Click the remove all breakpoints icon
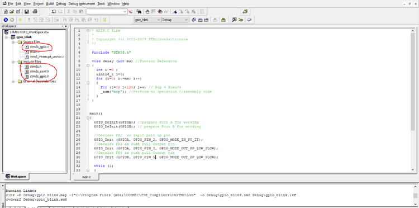The width and height of the screenshot is (419, 208). point(160,12)
